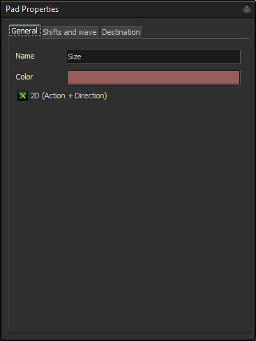Click the round button in the title bar
The image size is (256, 341).
(x=247, y=9)
